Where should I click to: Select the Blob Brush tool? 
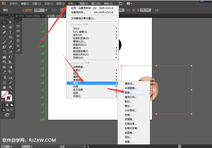point(4,47)
